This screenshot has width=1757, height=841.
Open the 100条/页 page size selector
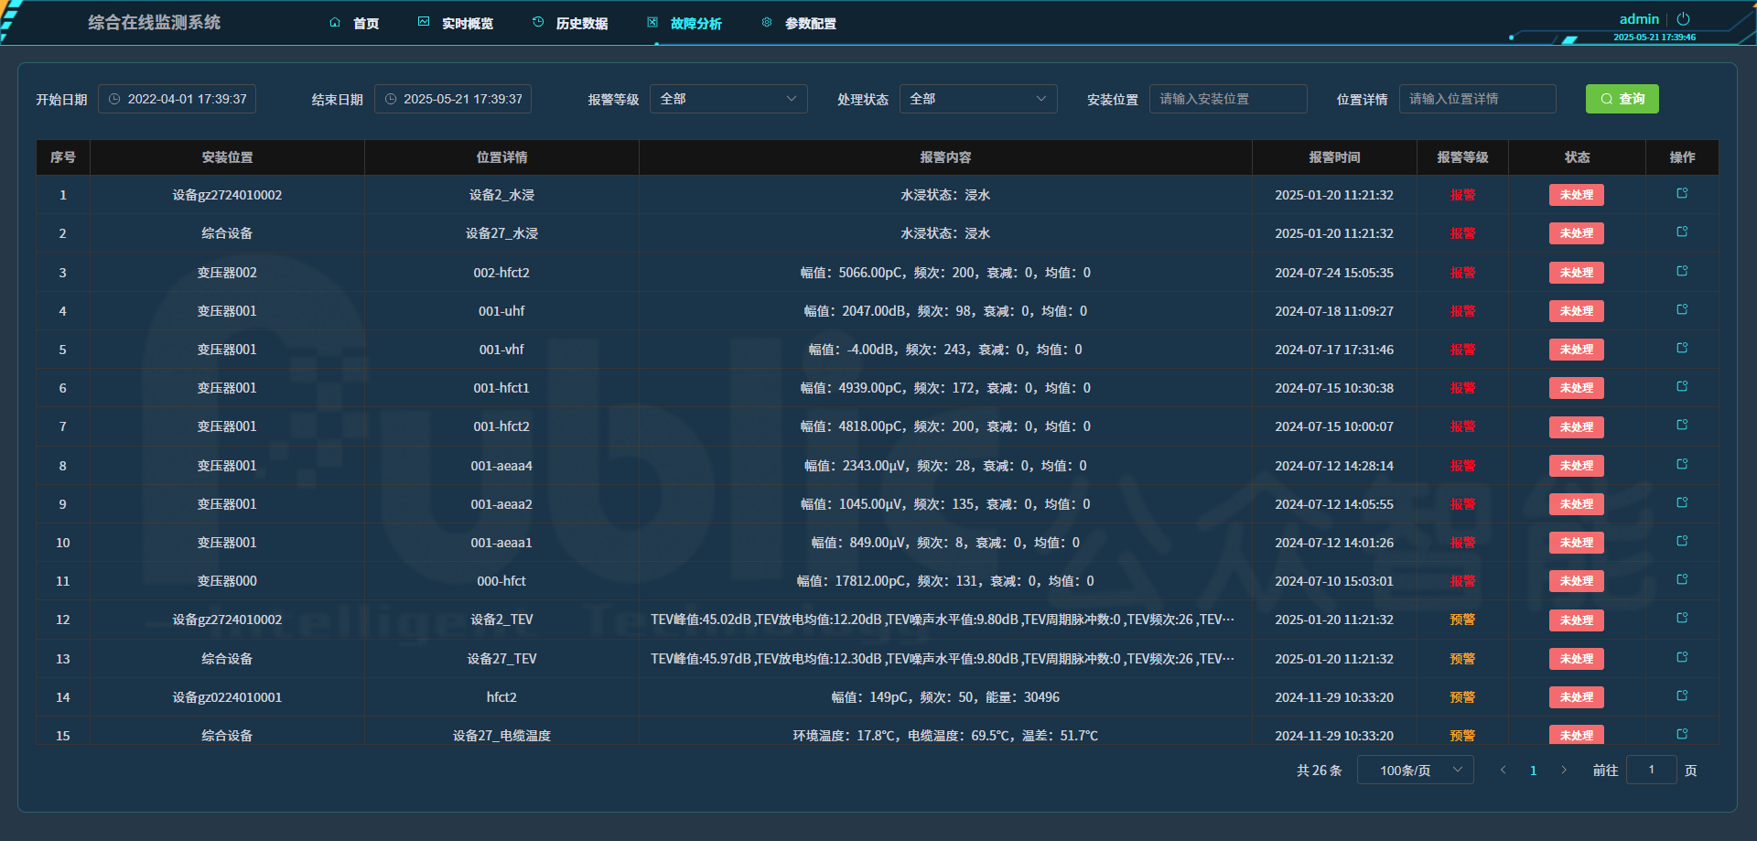point(1415,771)
